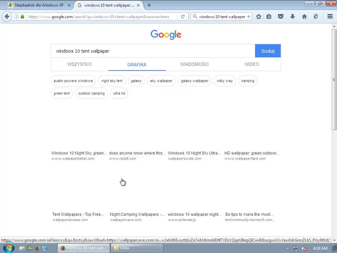This screenshot has width=337, height=253.
Task: Open the Firefox hamburger menu
Action: 330,16
